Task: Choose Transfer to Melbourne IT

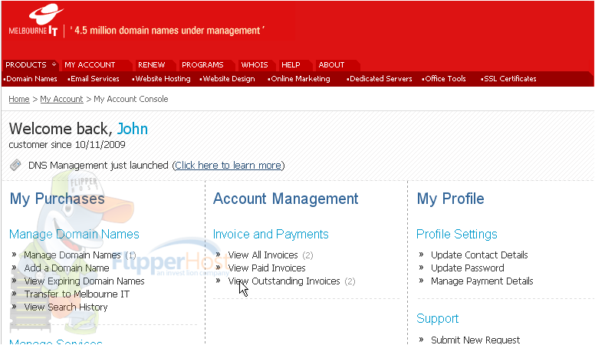Action: 77,294
